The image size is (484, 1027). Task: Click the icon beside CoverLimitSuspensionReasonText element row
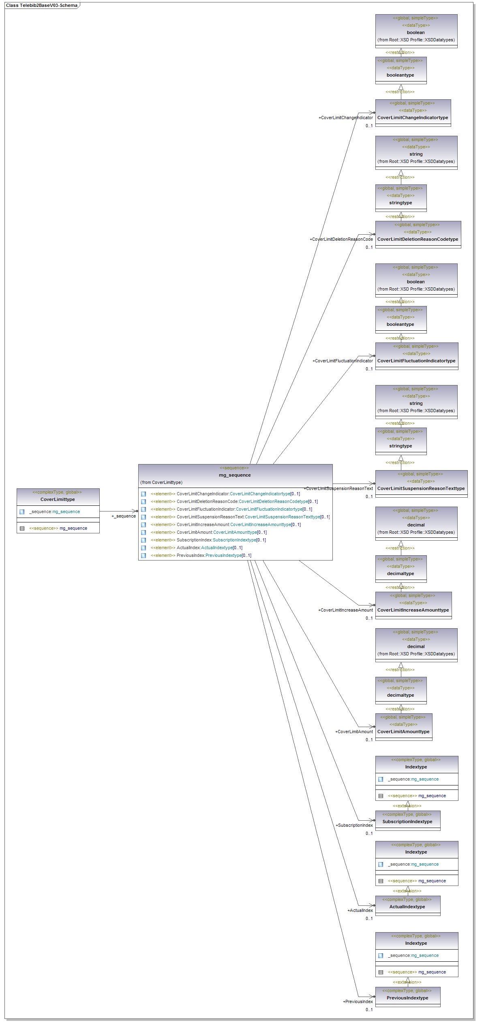coord(143,517)
